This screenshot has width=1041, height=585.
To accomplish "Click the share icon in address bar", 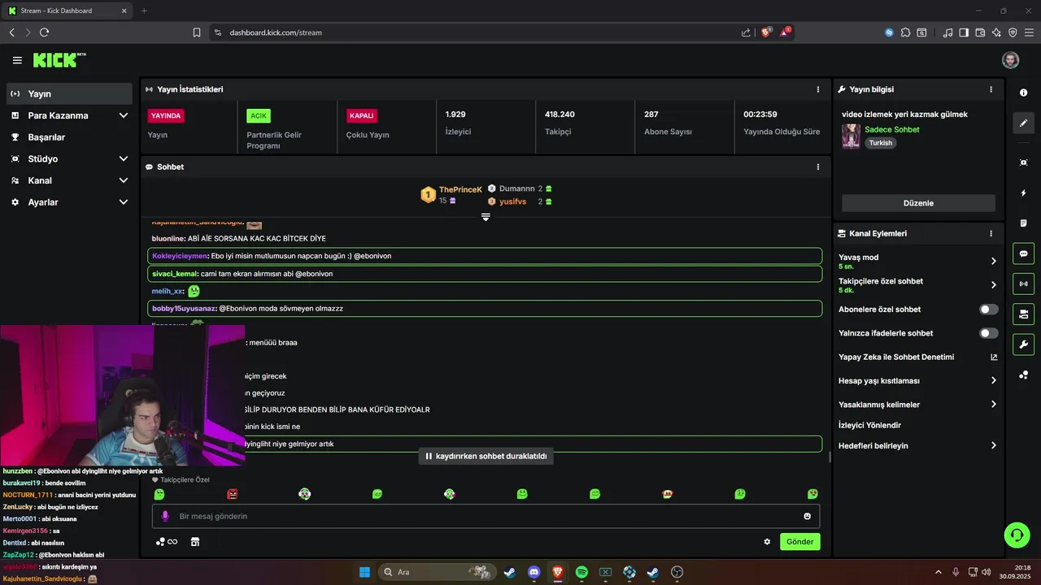I will (x=746, y=32).
